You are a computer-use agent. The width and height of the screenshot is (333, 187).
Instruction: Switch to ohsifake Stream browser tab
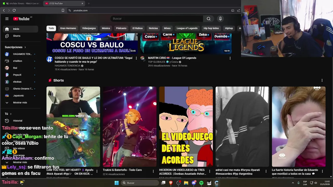click(21, 3)
